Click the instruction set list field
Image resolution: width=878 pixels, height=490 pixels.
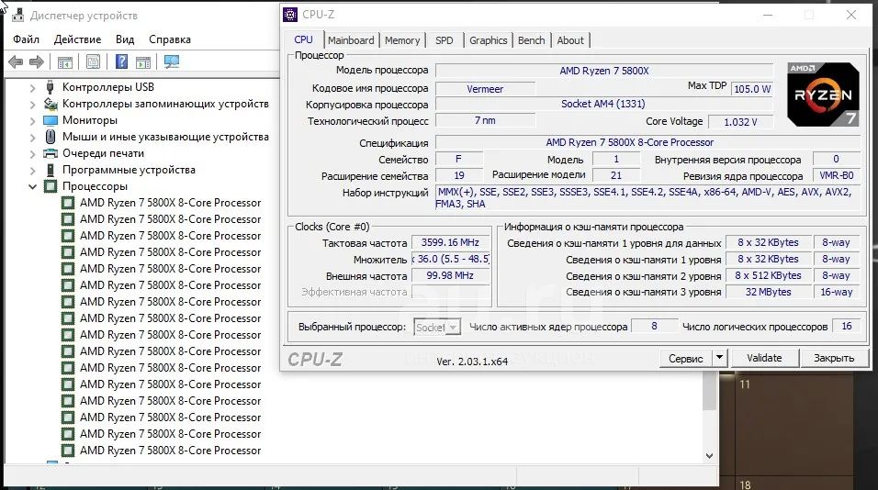coord(647,198)
